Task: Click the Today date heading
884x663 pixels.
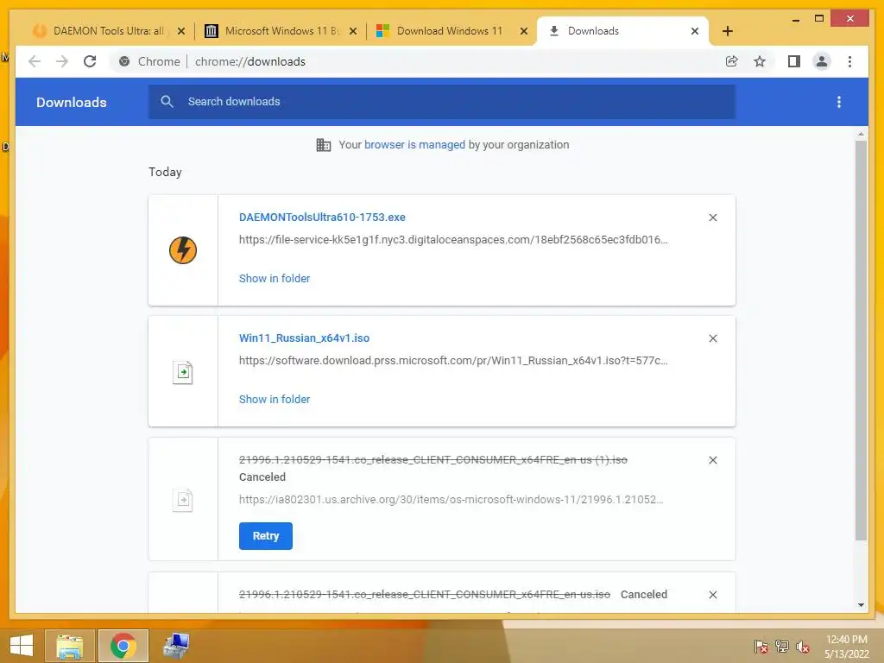Action: tap(165, 172)
